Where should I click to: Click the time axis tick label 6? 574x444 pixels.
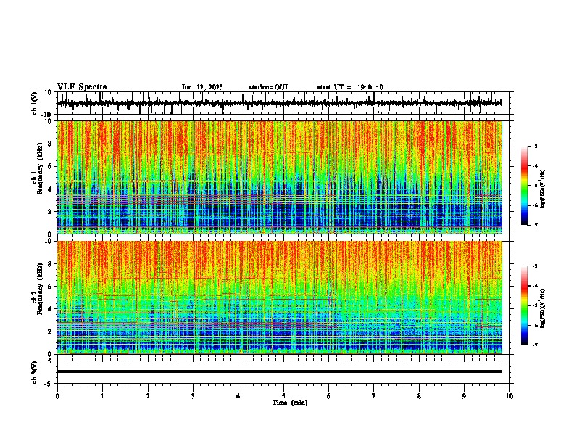pyautogui.click(x=328, y=396)
